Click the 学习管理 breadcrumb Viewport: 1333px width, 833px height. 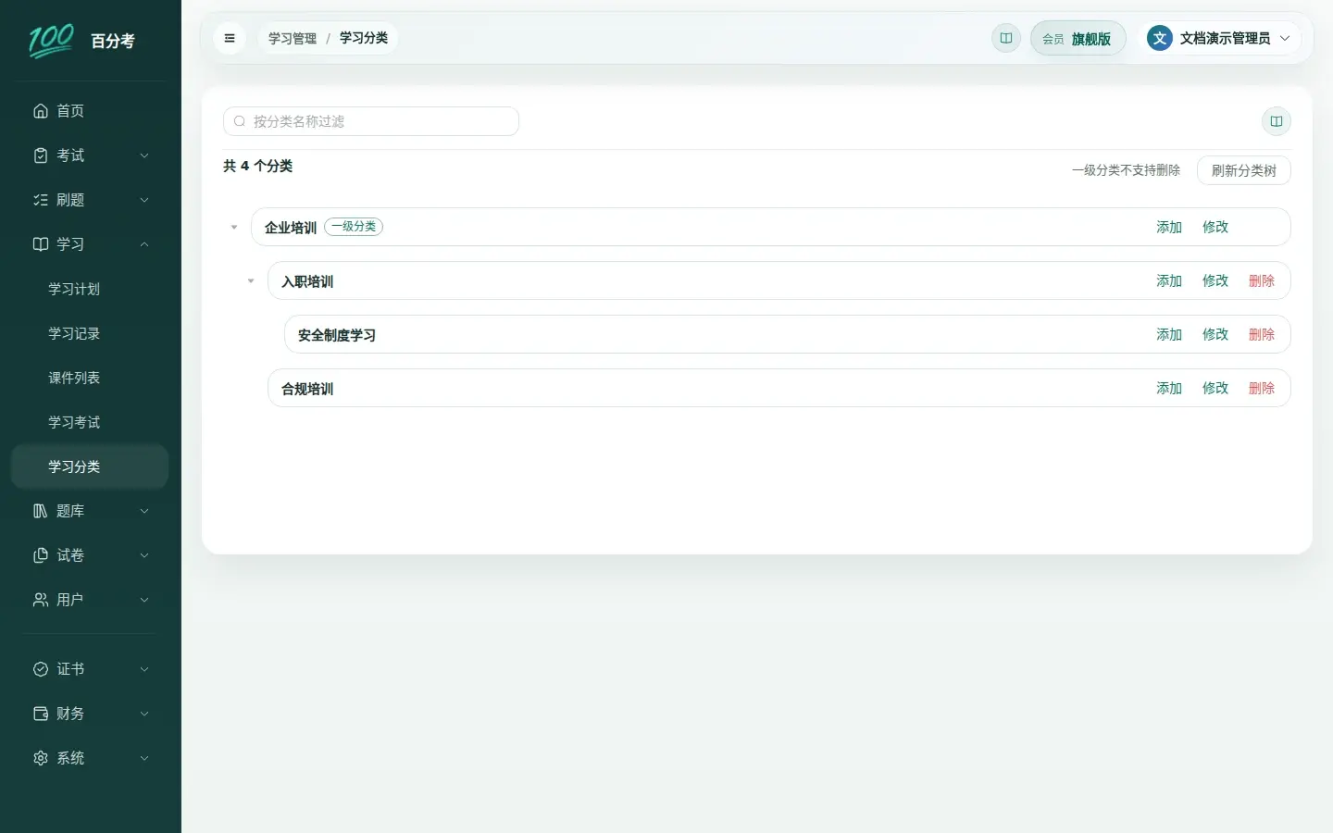(293, 38)
